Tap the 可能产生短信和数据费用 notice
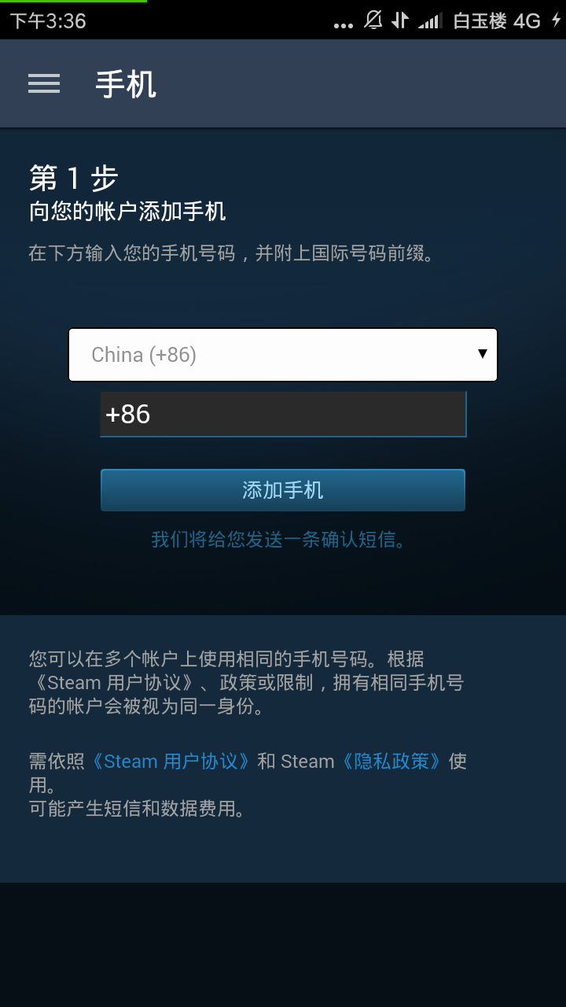The image size is (566, 1007). tap(137, 809)
